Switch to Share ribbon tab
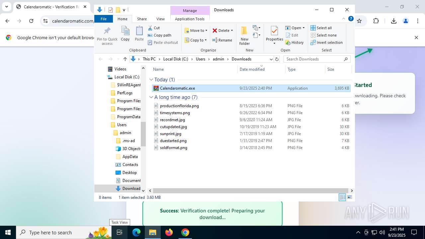Viewport: 425px width, 239px height. [142, 19]
